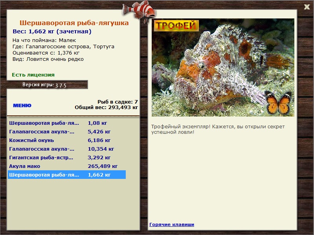This screenshot has height=235, width=314.
Task: Click the ТРОФЕЙ trophy badge
Action: [176, 26]
